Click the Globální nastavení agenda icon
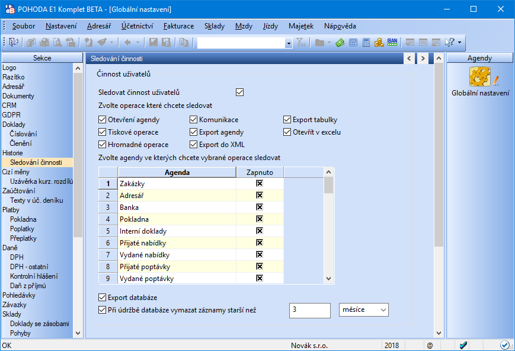Viewport: 515px width, 351px height. 480,76
